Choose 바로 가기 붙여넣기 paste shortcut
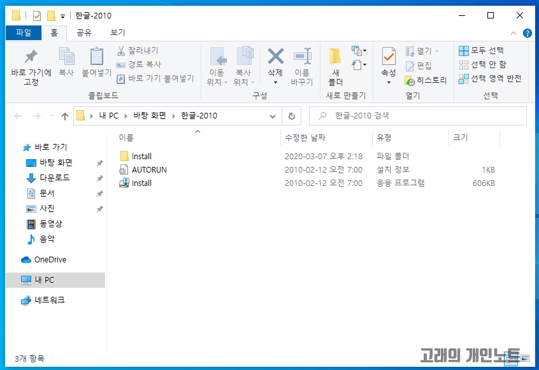 (155, 78)
